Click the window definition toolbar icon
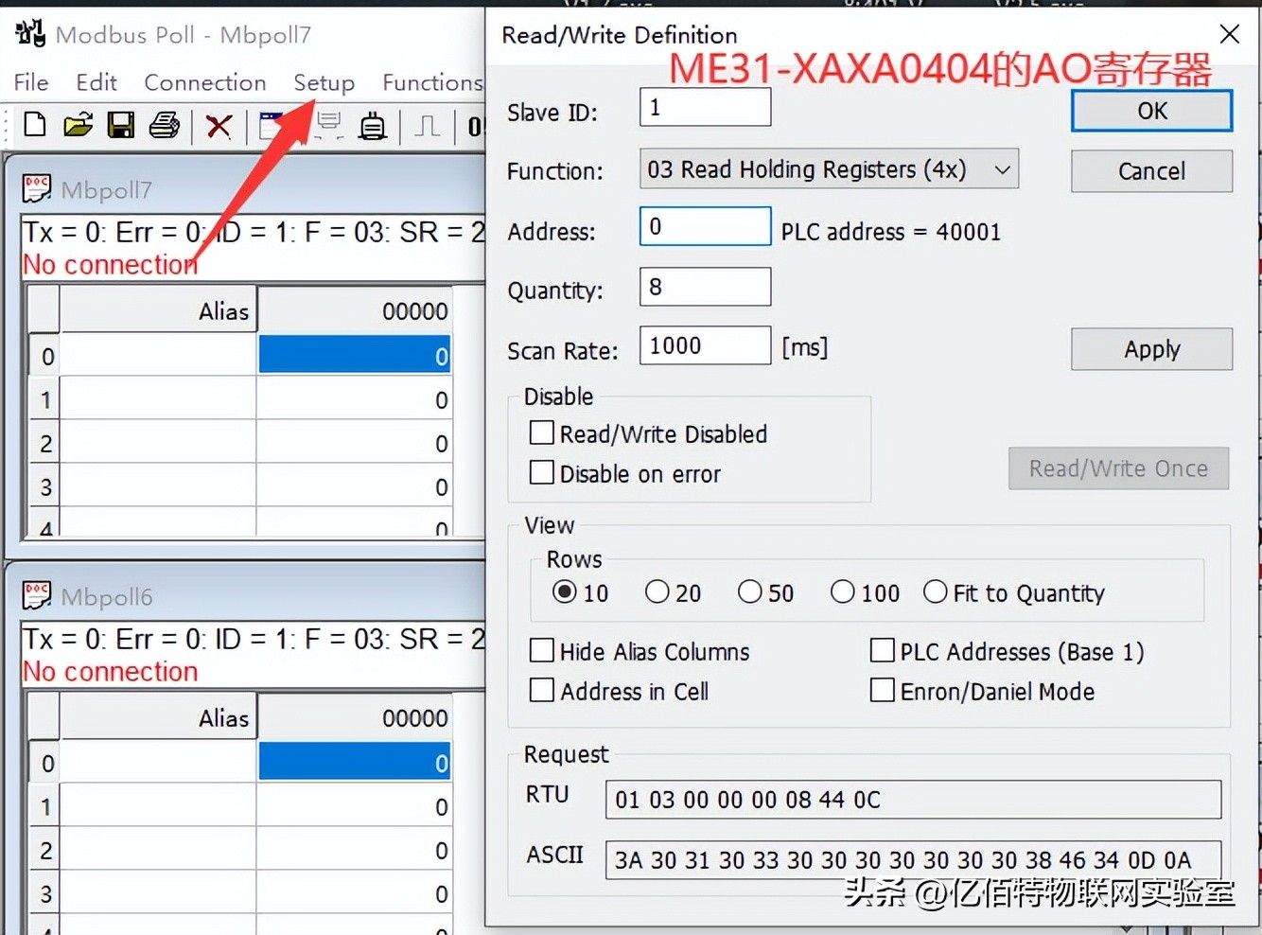Viewport: 1262px width, 935px height. [272, 126]
